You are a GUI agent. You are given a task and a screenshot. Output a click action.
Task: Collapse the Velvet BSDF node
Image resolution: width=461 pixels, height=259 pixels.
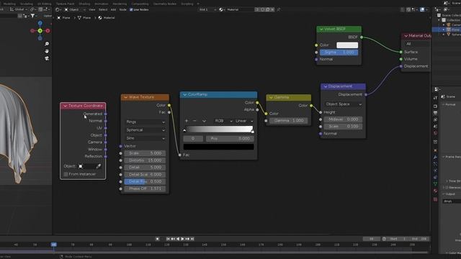point(321,29)
